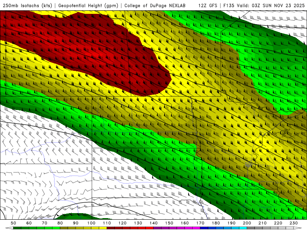Click the 'Valid: 03Z SUN NOV 23 2025' text
The height and width of the screenshot is (230, 307).
click(x=271, y=5)
